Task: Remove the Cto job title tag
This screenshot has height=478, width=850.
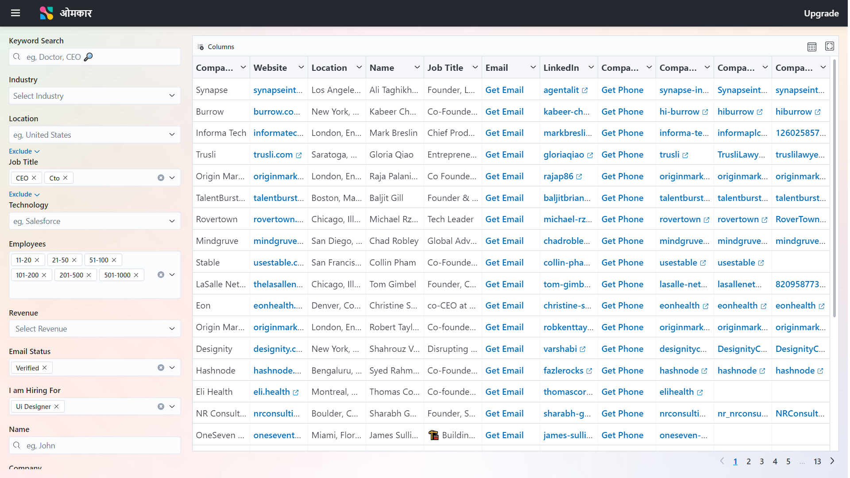Action: pyautogui.click(x=66, y=178)
